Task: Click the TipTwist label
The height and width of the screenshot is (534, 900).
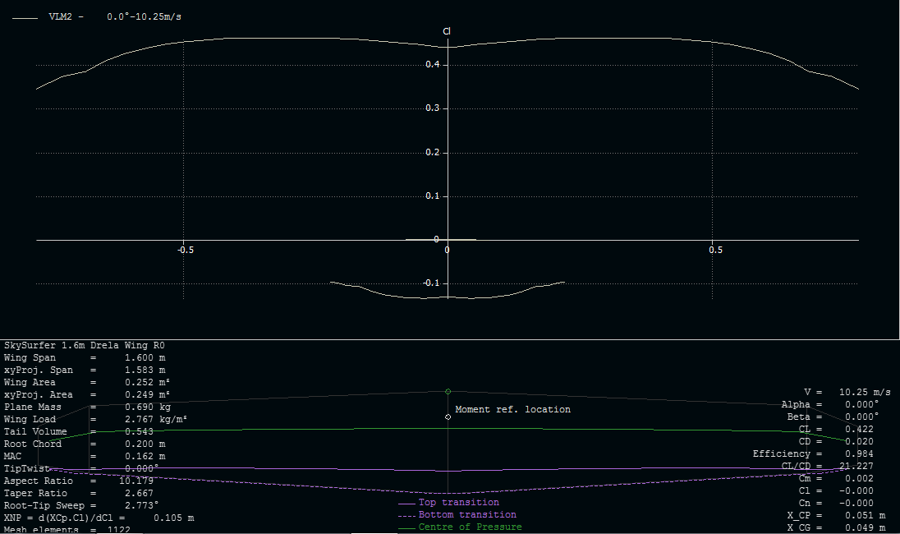Action: pos(26,468)
